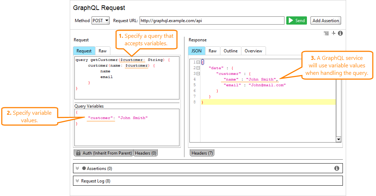This screenshot has width=376, height=196.
Task: Open the Method dropdown showing POST
Action: (100, 21)
